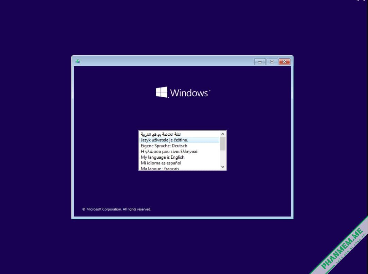Choose 'Eigene Sprache: Deutsch'

[180, 146]
